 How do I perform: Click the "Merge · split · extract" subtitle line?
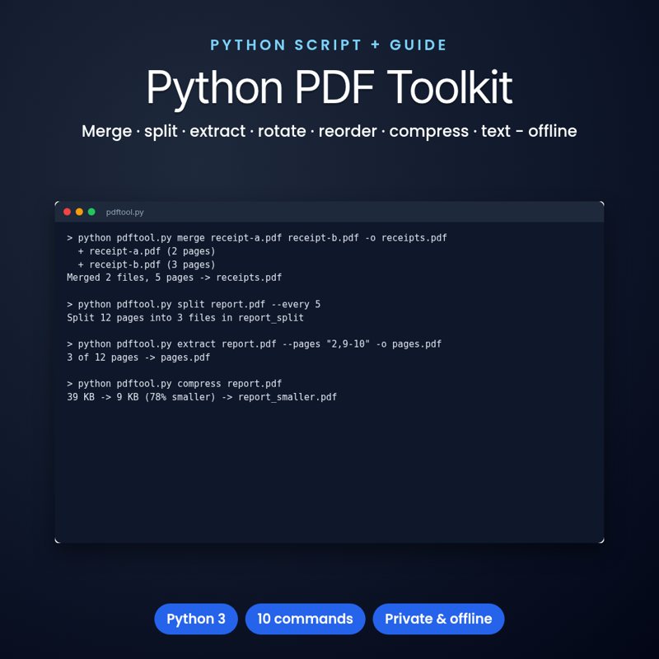point(329,131)
